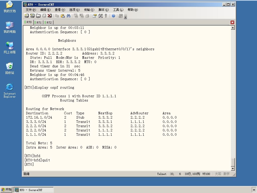Click the [RT0-bfd]quit command line

37,160
